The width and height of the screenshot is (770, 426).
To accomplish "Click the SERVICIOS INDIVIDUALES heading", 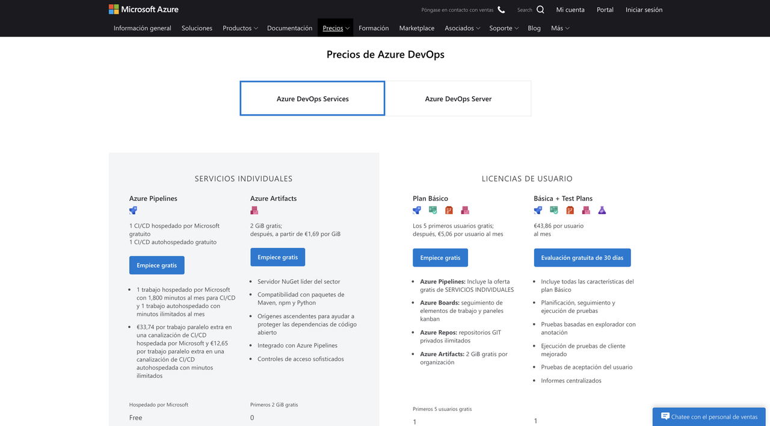I will point(244,179).
